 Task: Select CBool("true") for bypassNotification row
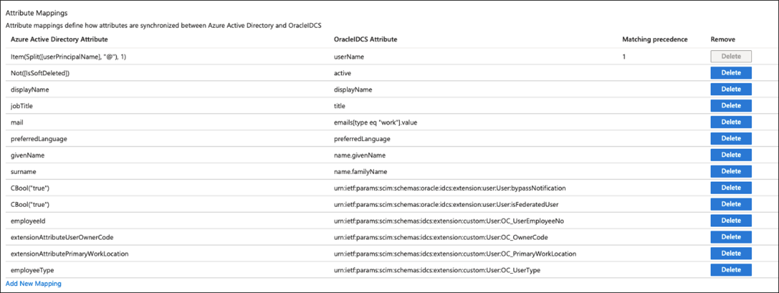[x=30, y=188]
